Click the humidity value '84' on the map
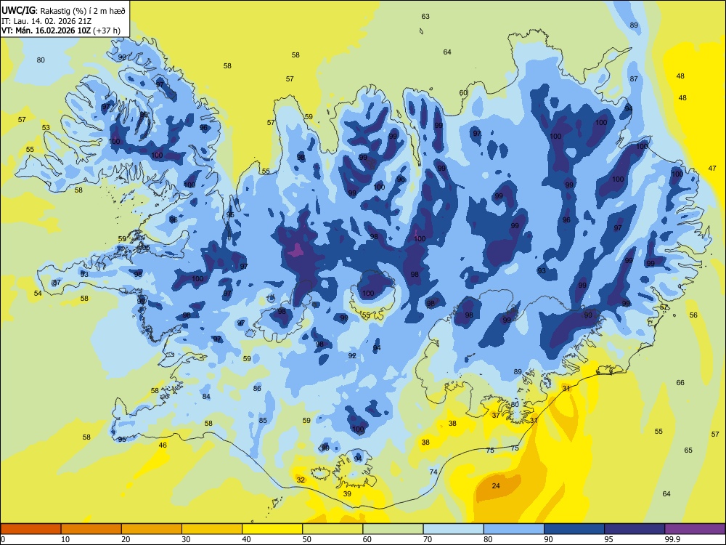 click(x=206, y=396)
